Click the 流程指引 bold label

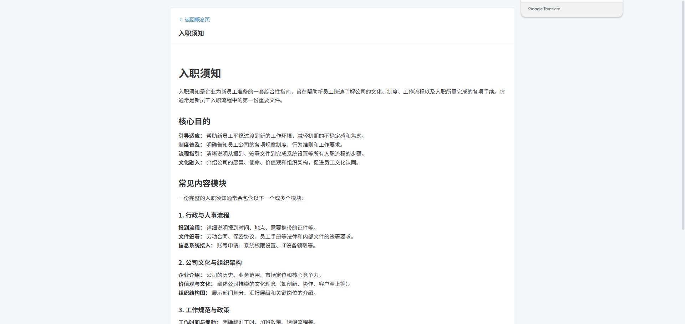(x=190, y=154)
